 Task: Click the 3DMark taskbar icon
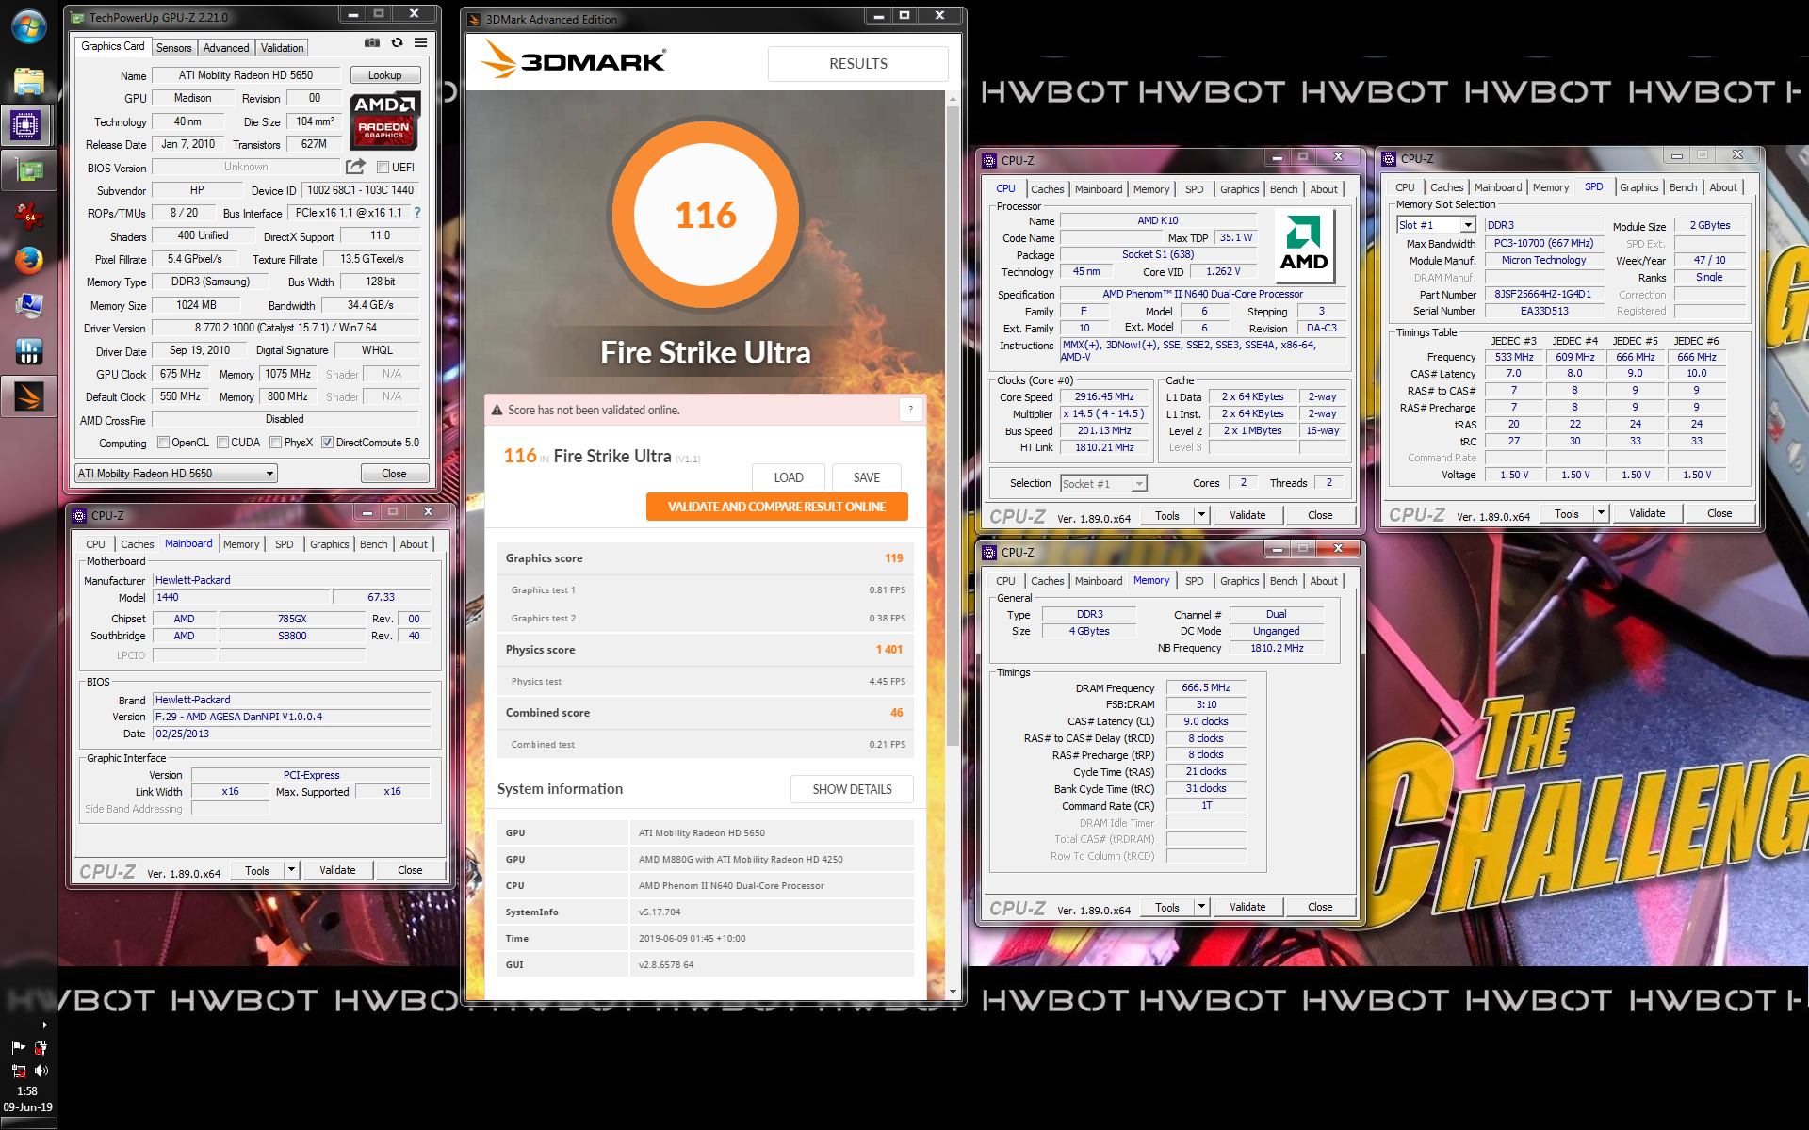(28, 397)
